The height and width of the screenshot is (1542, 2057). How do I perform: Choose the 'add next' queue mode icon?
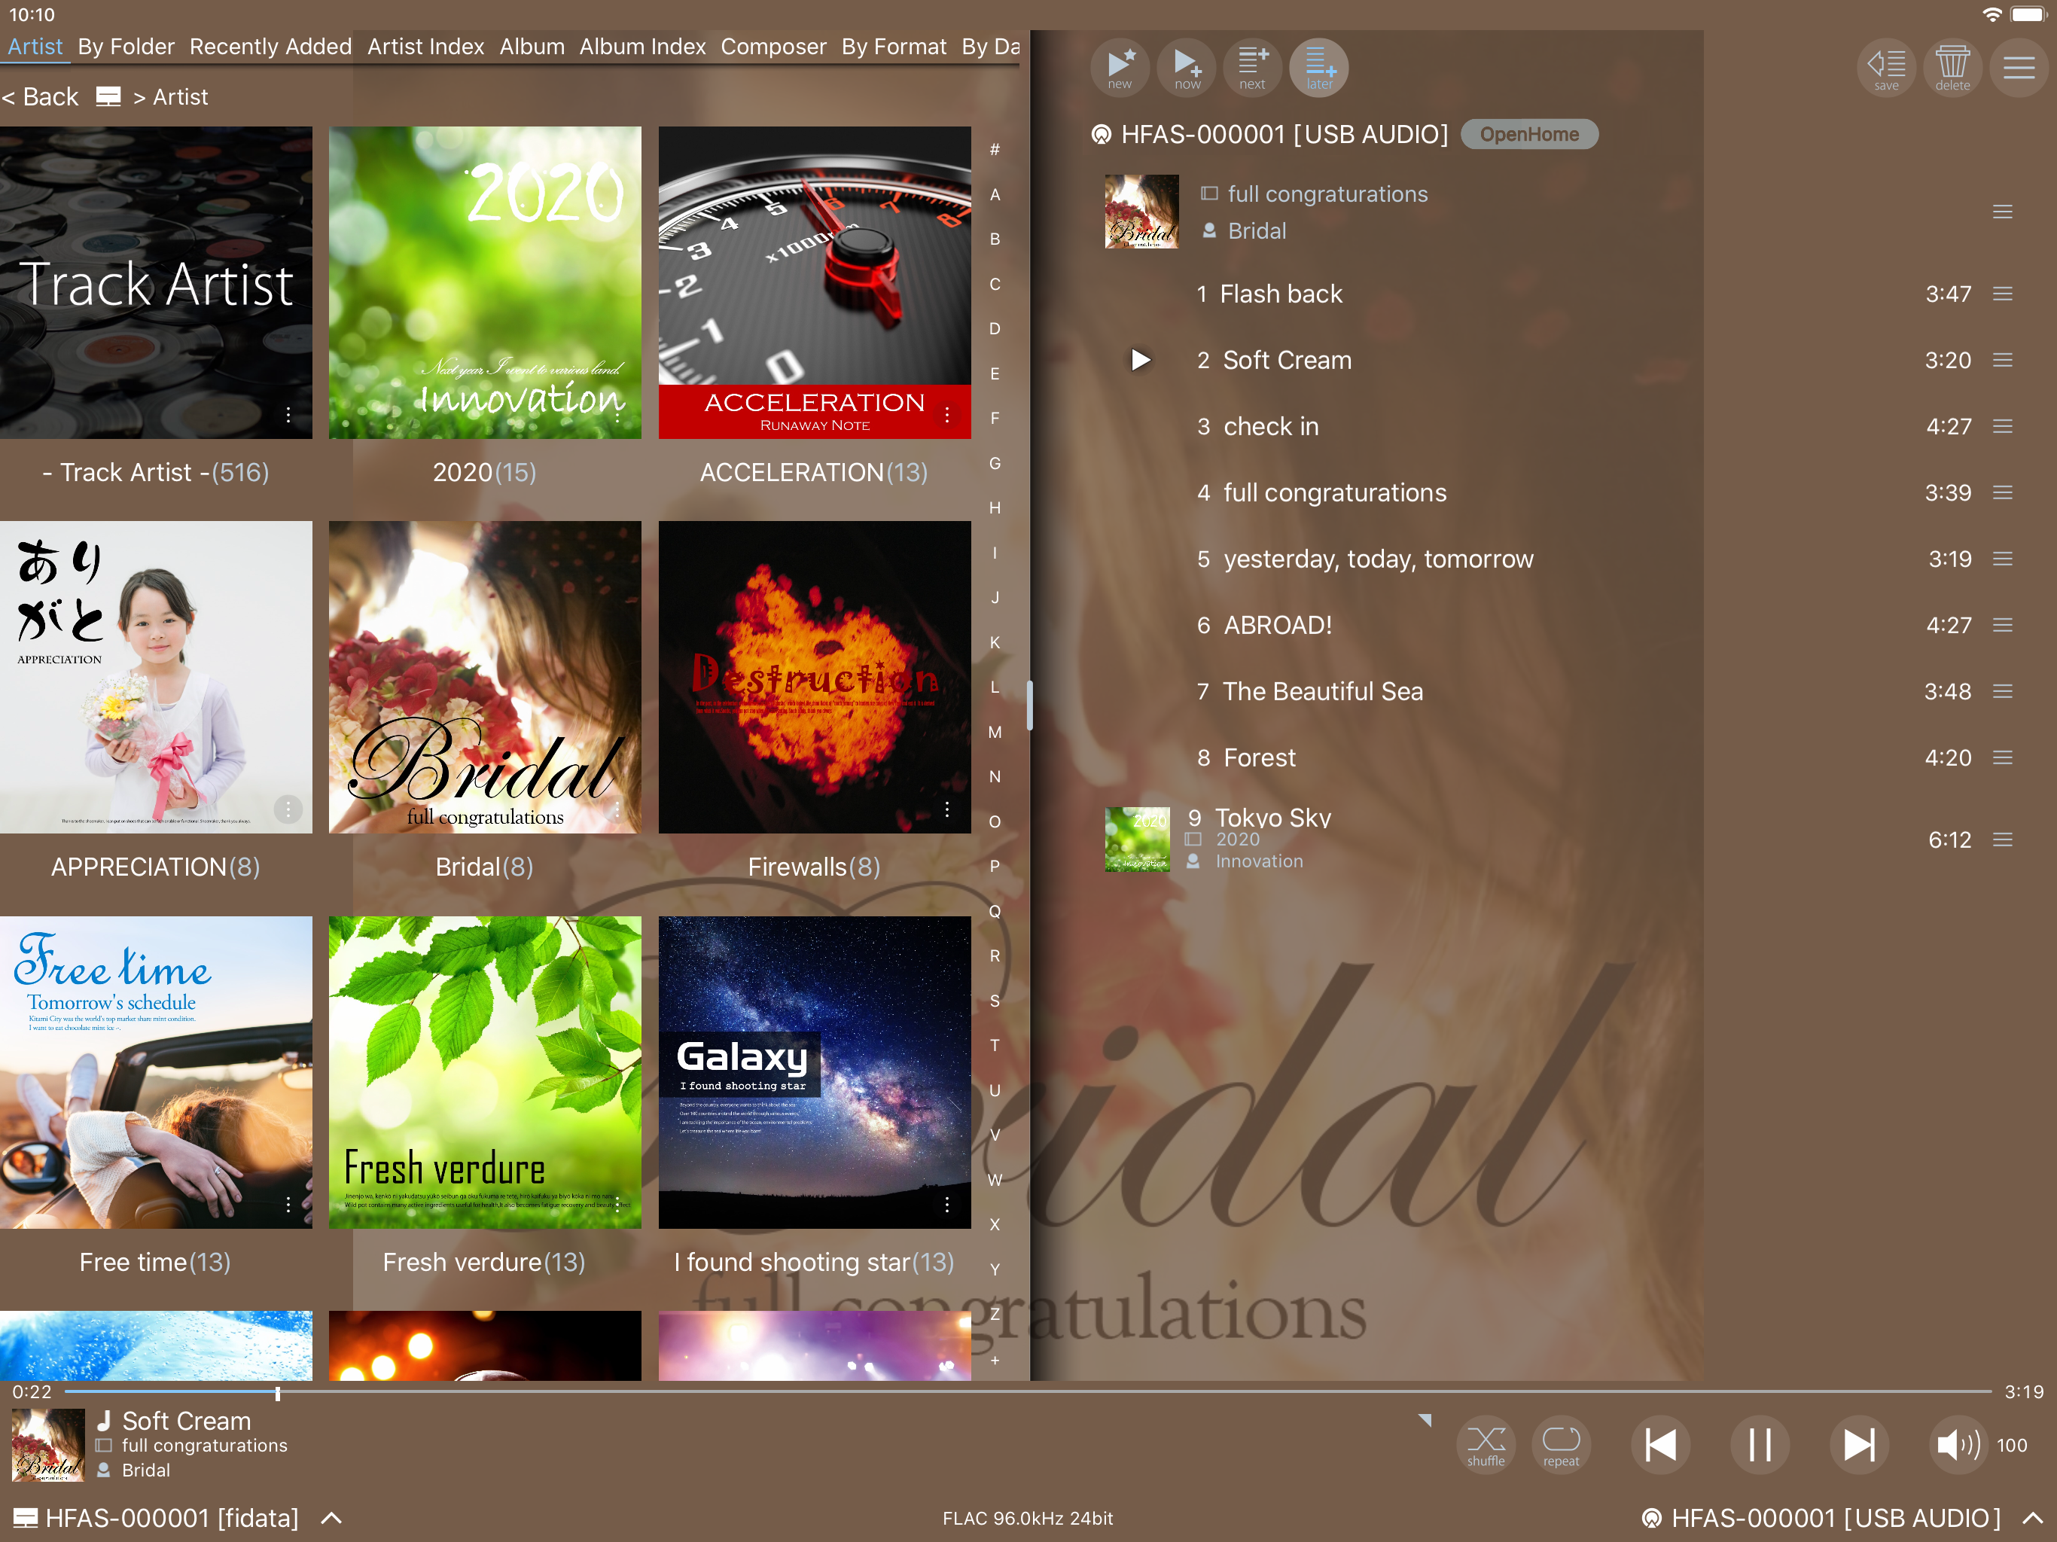click(1251, 67)
